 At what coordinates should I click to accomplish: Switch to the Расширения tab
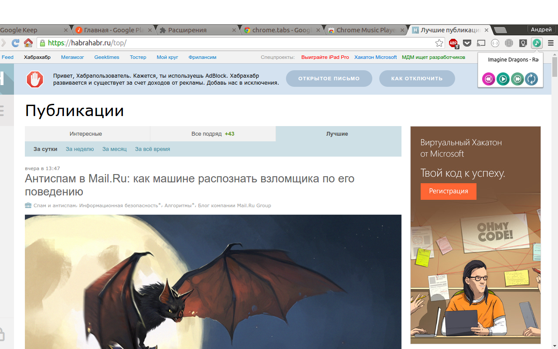[x=198, y=30]
